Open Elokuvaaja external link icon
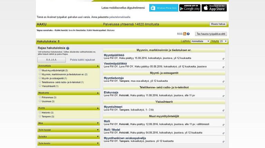 [x=224, y=96]
